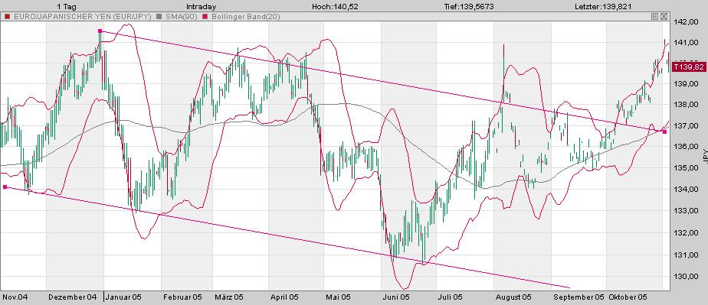Click the '1 Tag' timeframe label
This screenshot has height=305, width=708.
pyautogui.click(x=66, y=6)
